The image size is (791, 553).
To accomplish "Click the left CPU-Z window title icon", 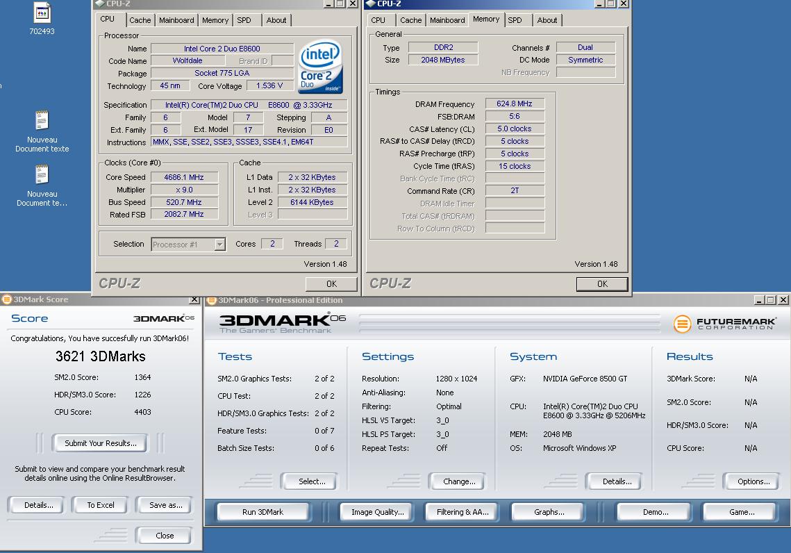I will (x=99, y=3).
